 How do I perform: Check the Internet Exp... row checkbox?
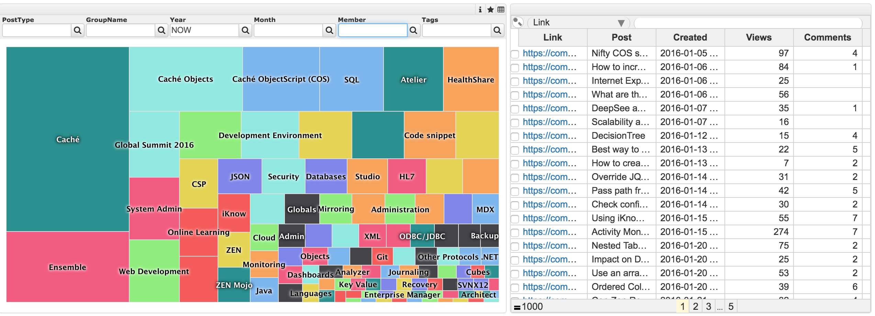pyautogui.click(x=515, y=81)
